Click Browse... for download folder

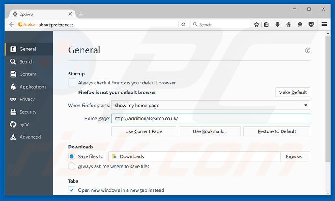point(295,156)
